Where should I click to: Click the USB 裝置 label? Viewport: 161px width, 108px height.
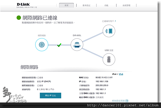109,50
